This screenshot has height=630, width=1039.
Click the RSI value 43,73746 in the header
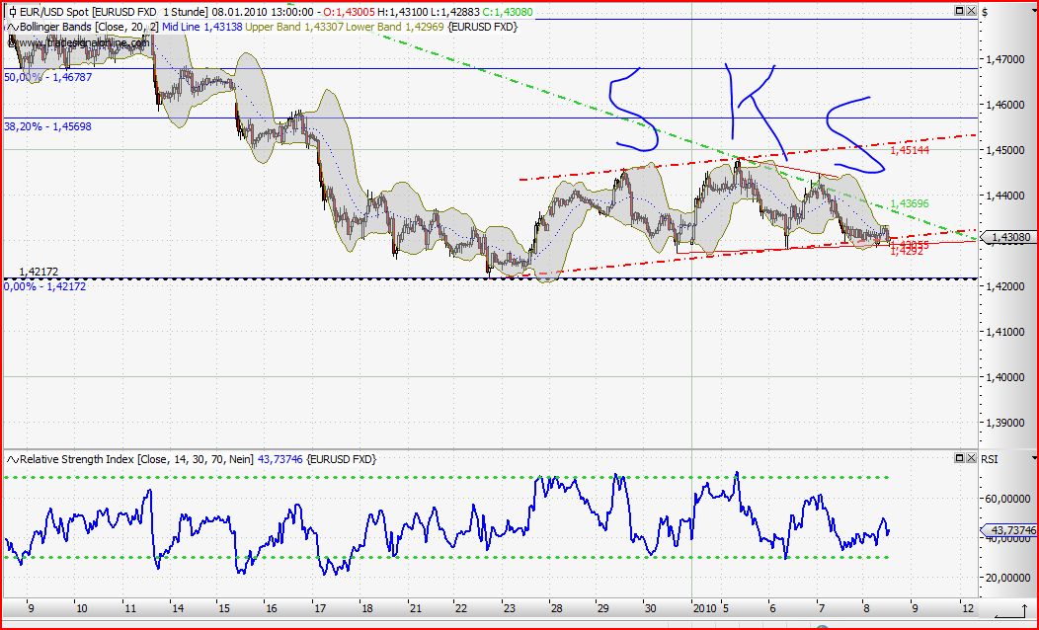tap(280, 459)
